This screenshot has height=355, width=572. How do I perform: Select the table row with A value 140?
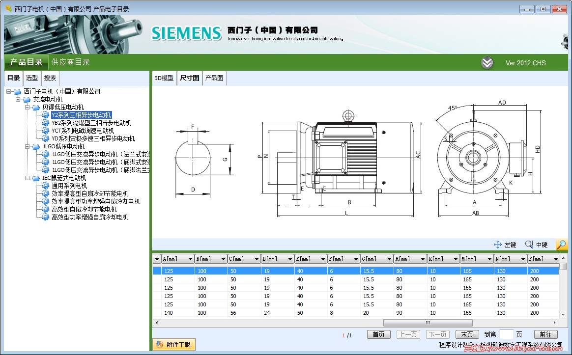pos(356,313)
